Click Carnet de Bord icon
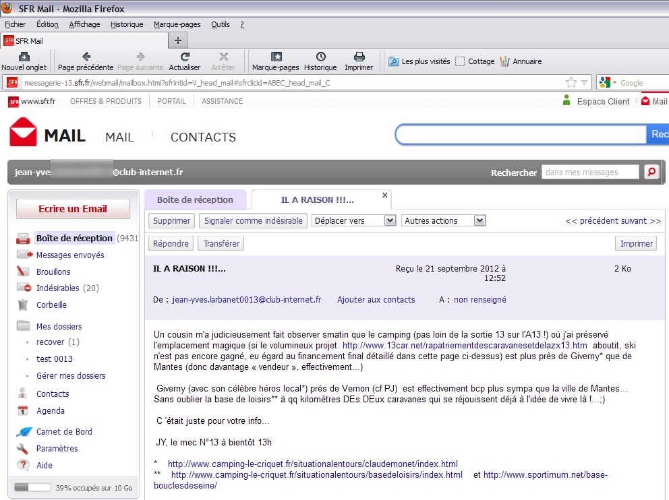The width and height of the screenshot is (669, 500). pyautogui.click(x=24, y=431)
